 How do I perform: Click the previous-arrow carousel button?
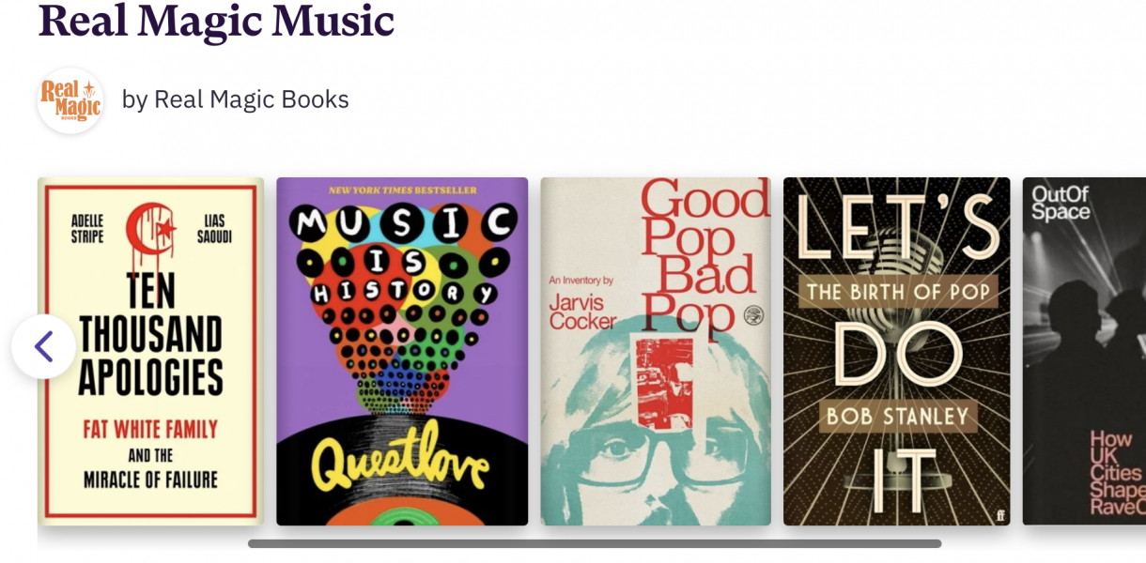[x=43, y=346]
